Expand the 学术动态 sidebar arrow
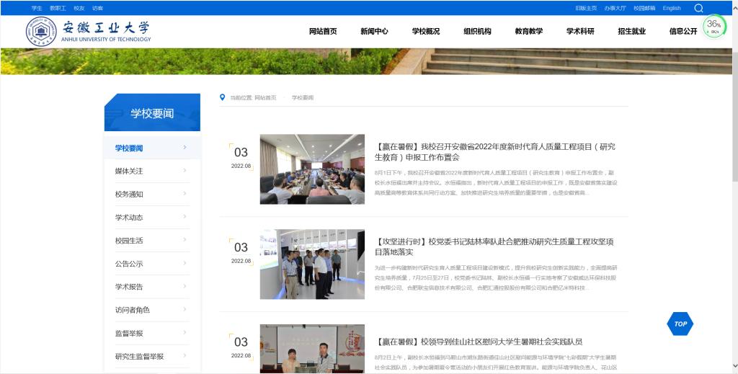This screenshot has height=374, width=738. [184, 217]
